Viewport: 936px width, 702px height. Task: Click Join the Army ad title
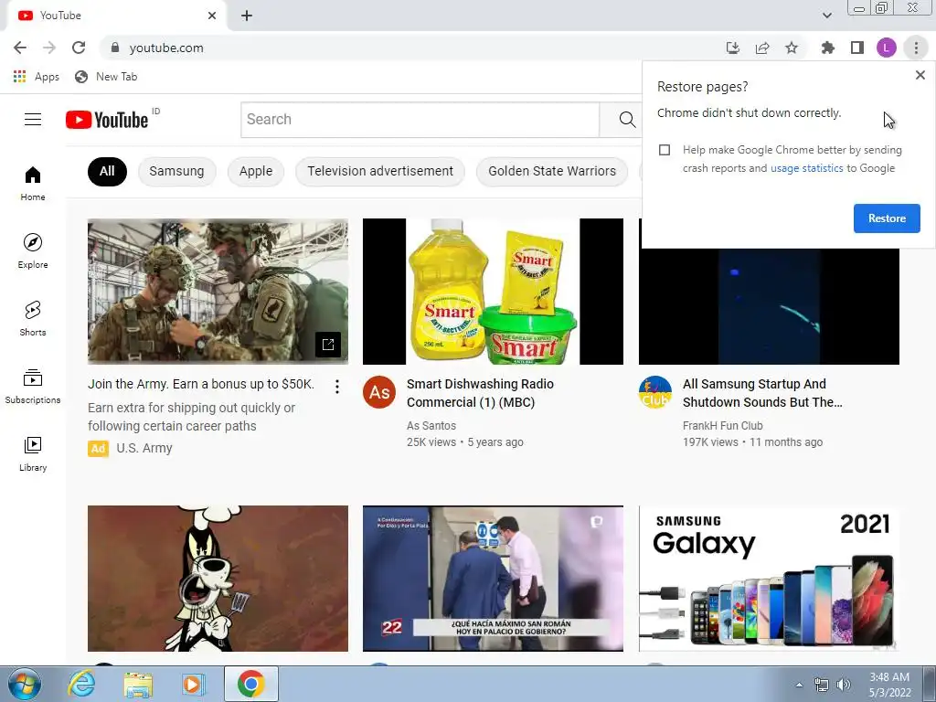pos(200,384)
